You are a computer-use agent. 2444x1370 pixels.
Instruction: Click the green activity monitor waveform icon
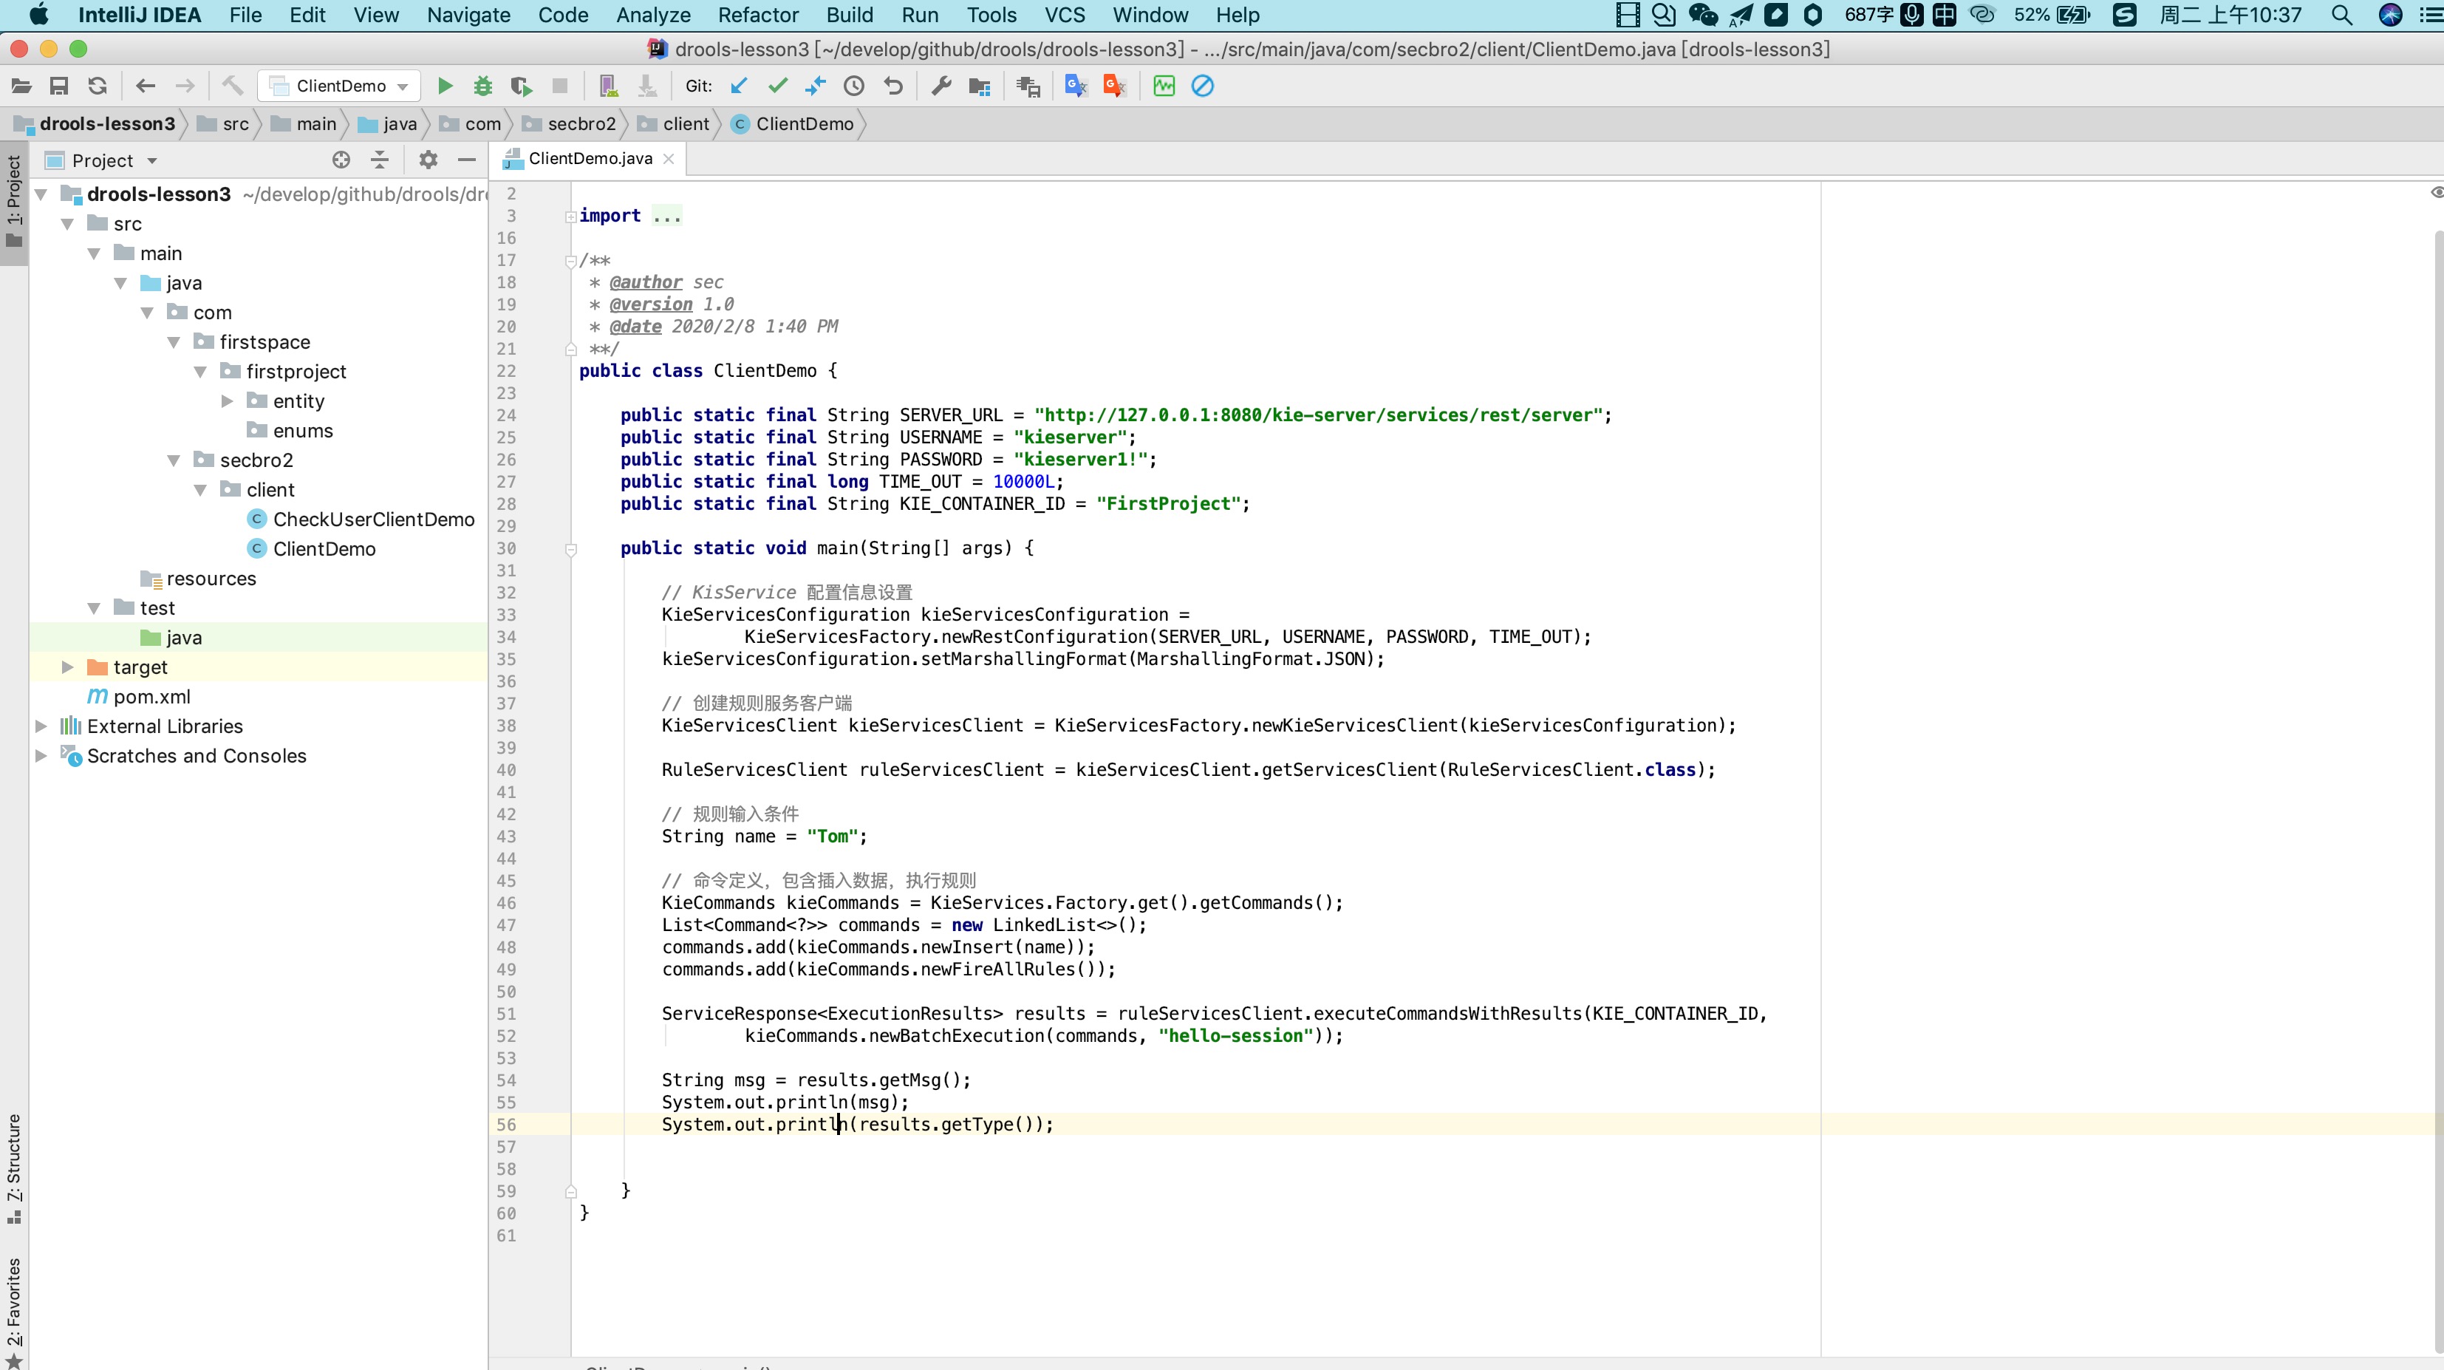coord(1163,86)
